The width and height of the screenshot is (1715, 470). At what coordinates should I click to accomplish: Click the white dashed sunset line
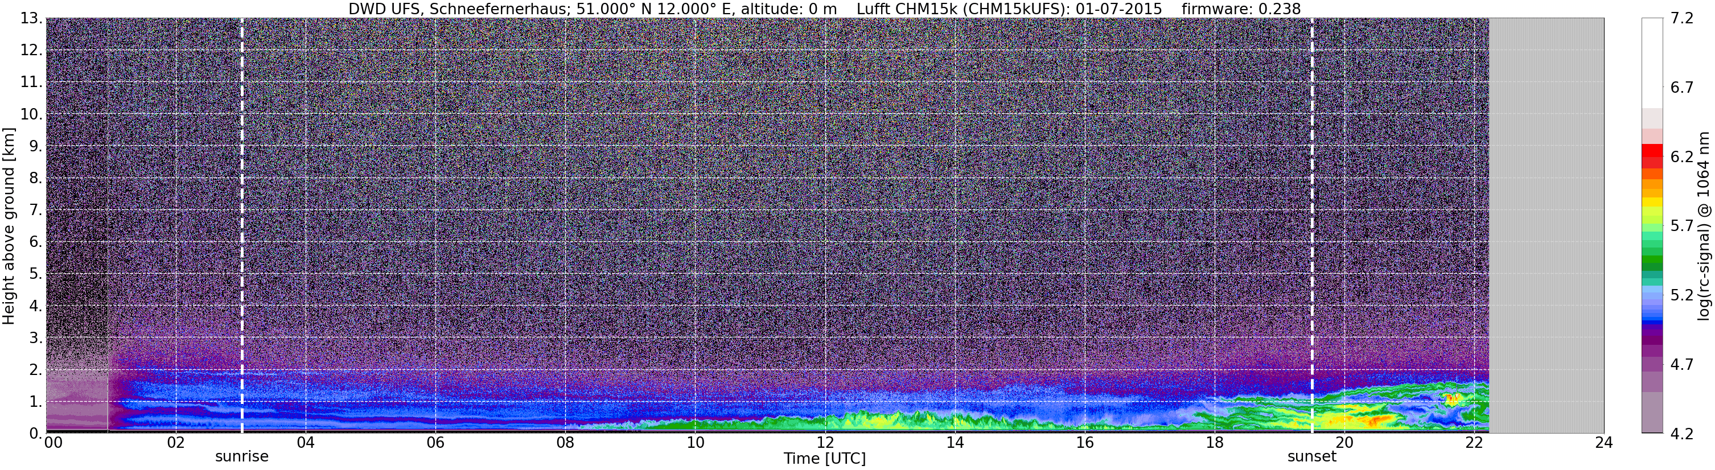point(1311,226)
